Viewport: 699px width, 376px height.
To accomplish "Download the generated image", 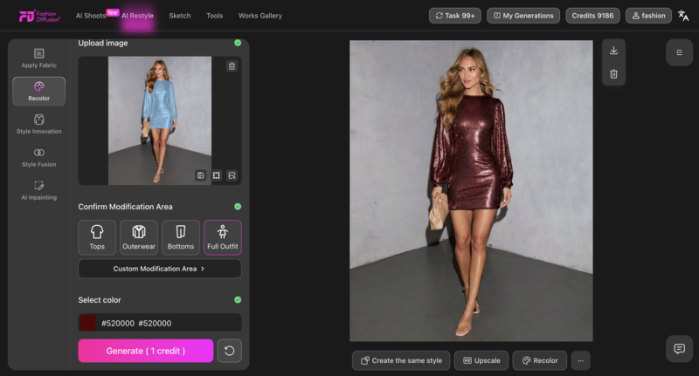I will click(x=614, y=51).
